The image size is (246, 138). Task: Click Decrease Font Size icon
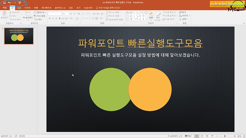tap(74, 14)
